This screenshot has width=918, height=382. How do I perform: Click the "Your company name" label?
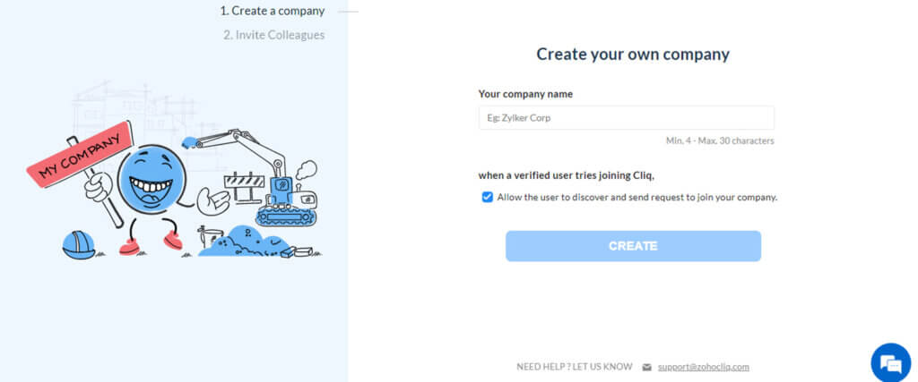[x=525, y=94]
